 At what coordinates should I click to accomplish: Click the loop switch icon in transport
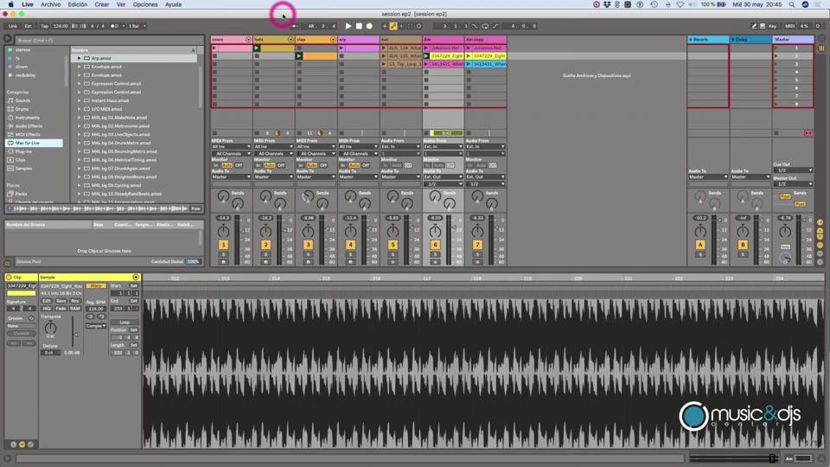(x=485, y=25)
